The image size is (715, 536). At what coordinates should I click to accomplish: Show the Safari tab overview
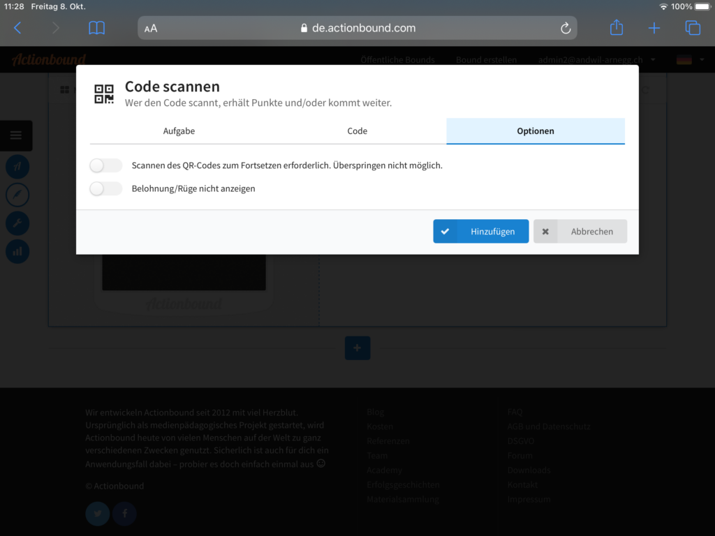click(692, 28)
